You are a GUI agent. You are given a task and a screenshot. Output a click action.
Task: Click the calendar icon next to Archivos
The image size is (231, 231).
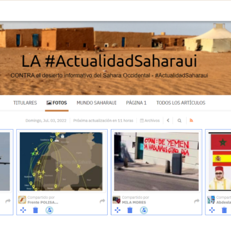click(142, 121)
